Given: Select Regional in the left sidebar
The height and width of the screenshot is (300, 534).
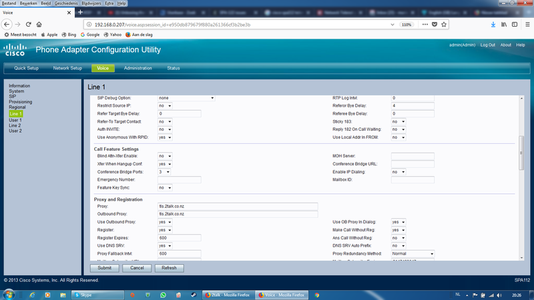Looking at the screenshot, I should [x=18, y=107].
